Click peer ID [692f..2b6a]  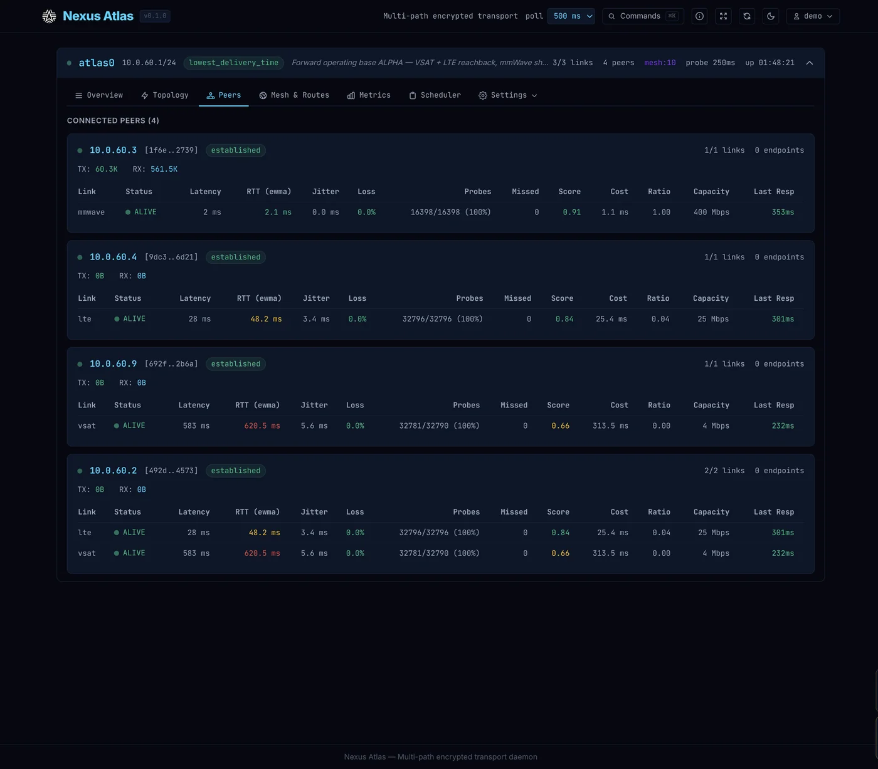pyautogui.click(x=171, y=364)
